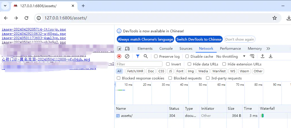Enable the Preserve log checkbox
This screenshot has height=128, width=291.
pyautogui.click(x=156, y=57)
